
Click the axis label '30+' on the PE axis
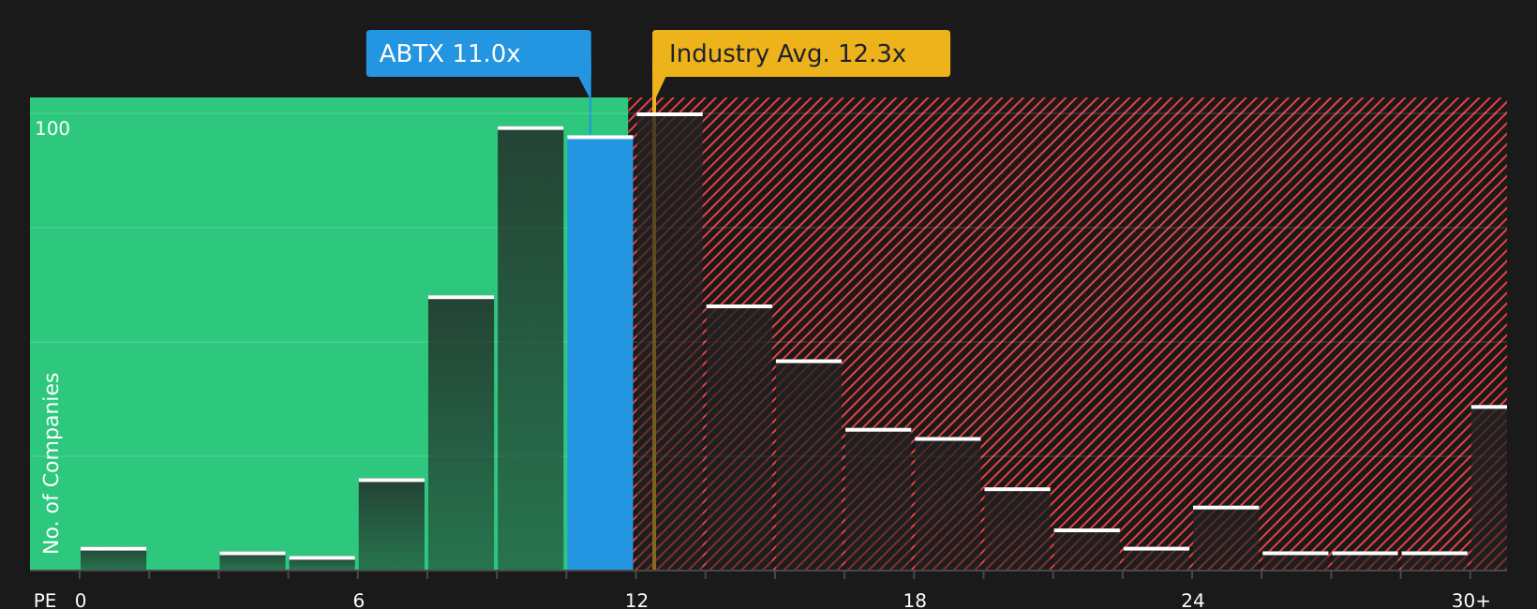coord(1470,601)
